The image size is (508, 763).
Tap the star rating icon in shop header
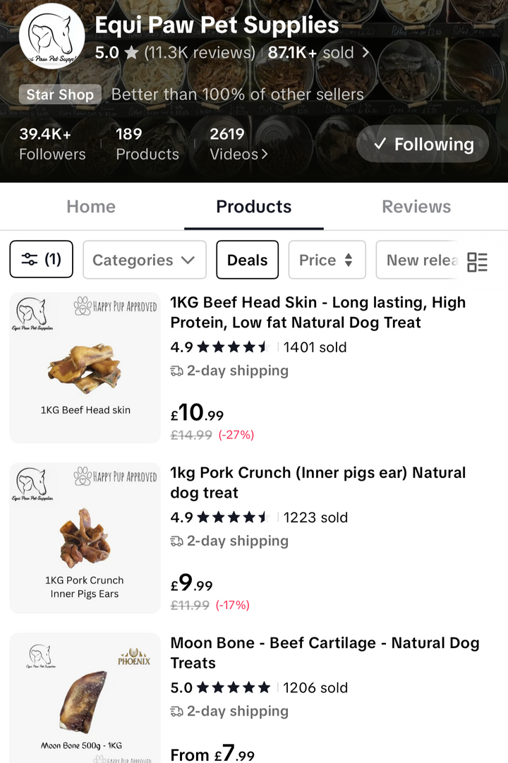[x=131, y=53]
